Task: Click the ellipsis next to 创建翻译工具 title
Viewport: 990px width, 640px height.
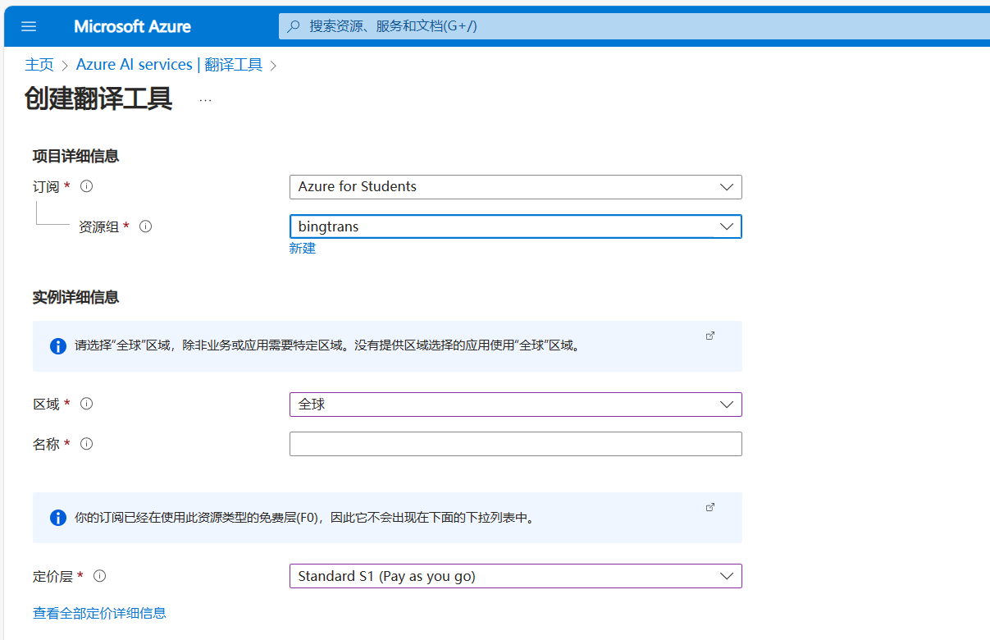Action: (204, 98)
